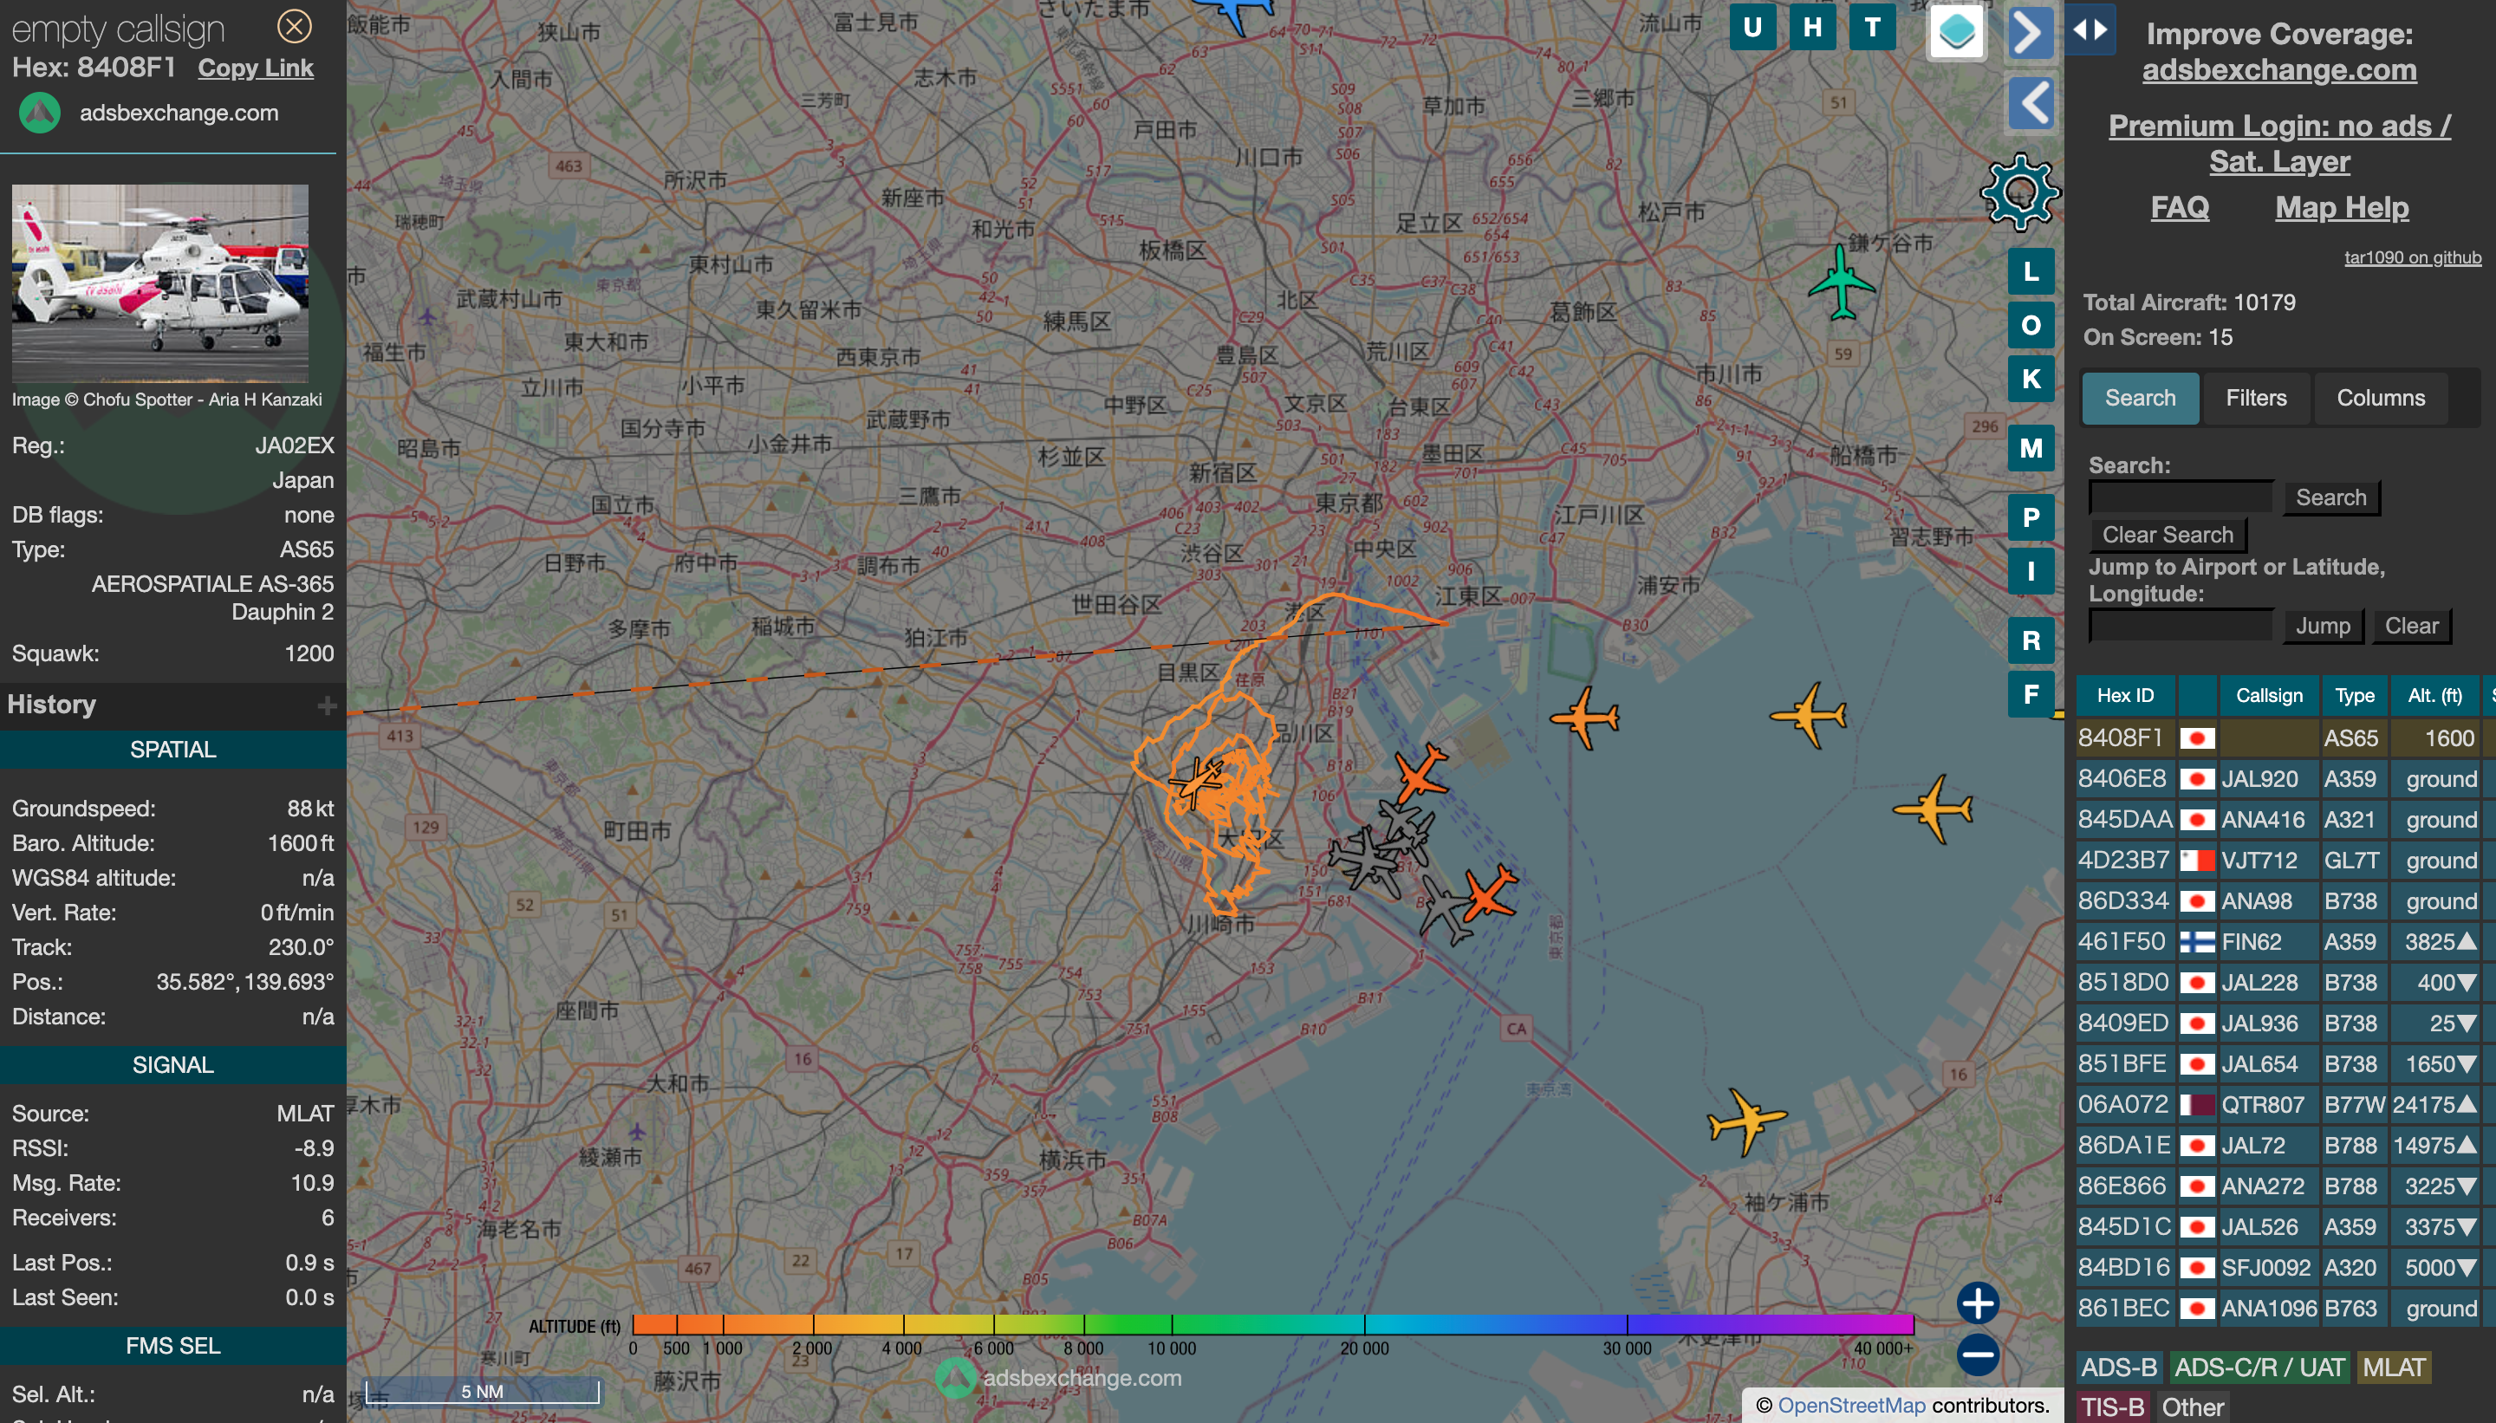Switch to the Search tab

click(x=2141, y=398)
